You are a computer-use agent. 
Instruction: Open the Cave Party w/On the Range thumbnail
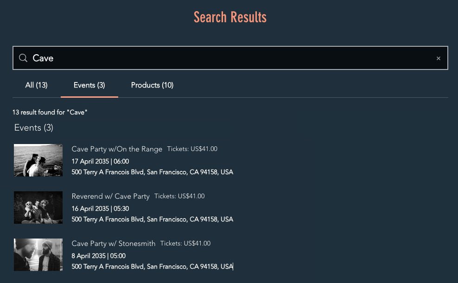pyautogui.click(x=38, y=160)
